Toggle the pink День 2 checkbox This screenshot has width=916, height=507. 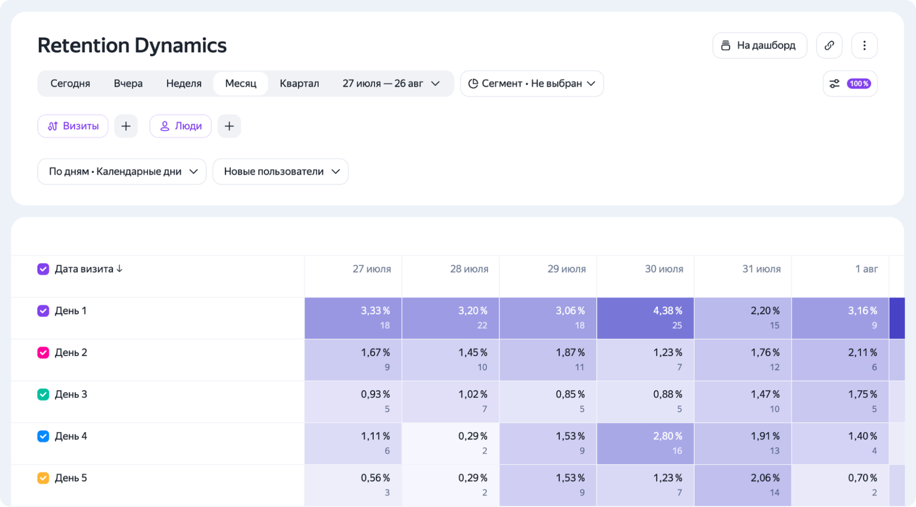[43, 353]
